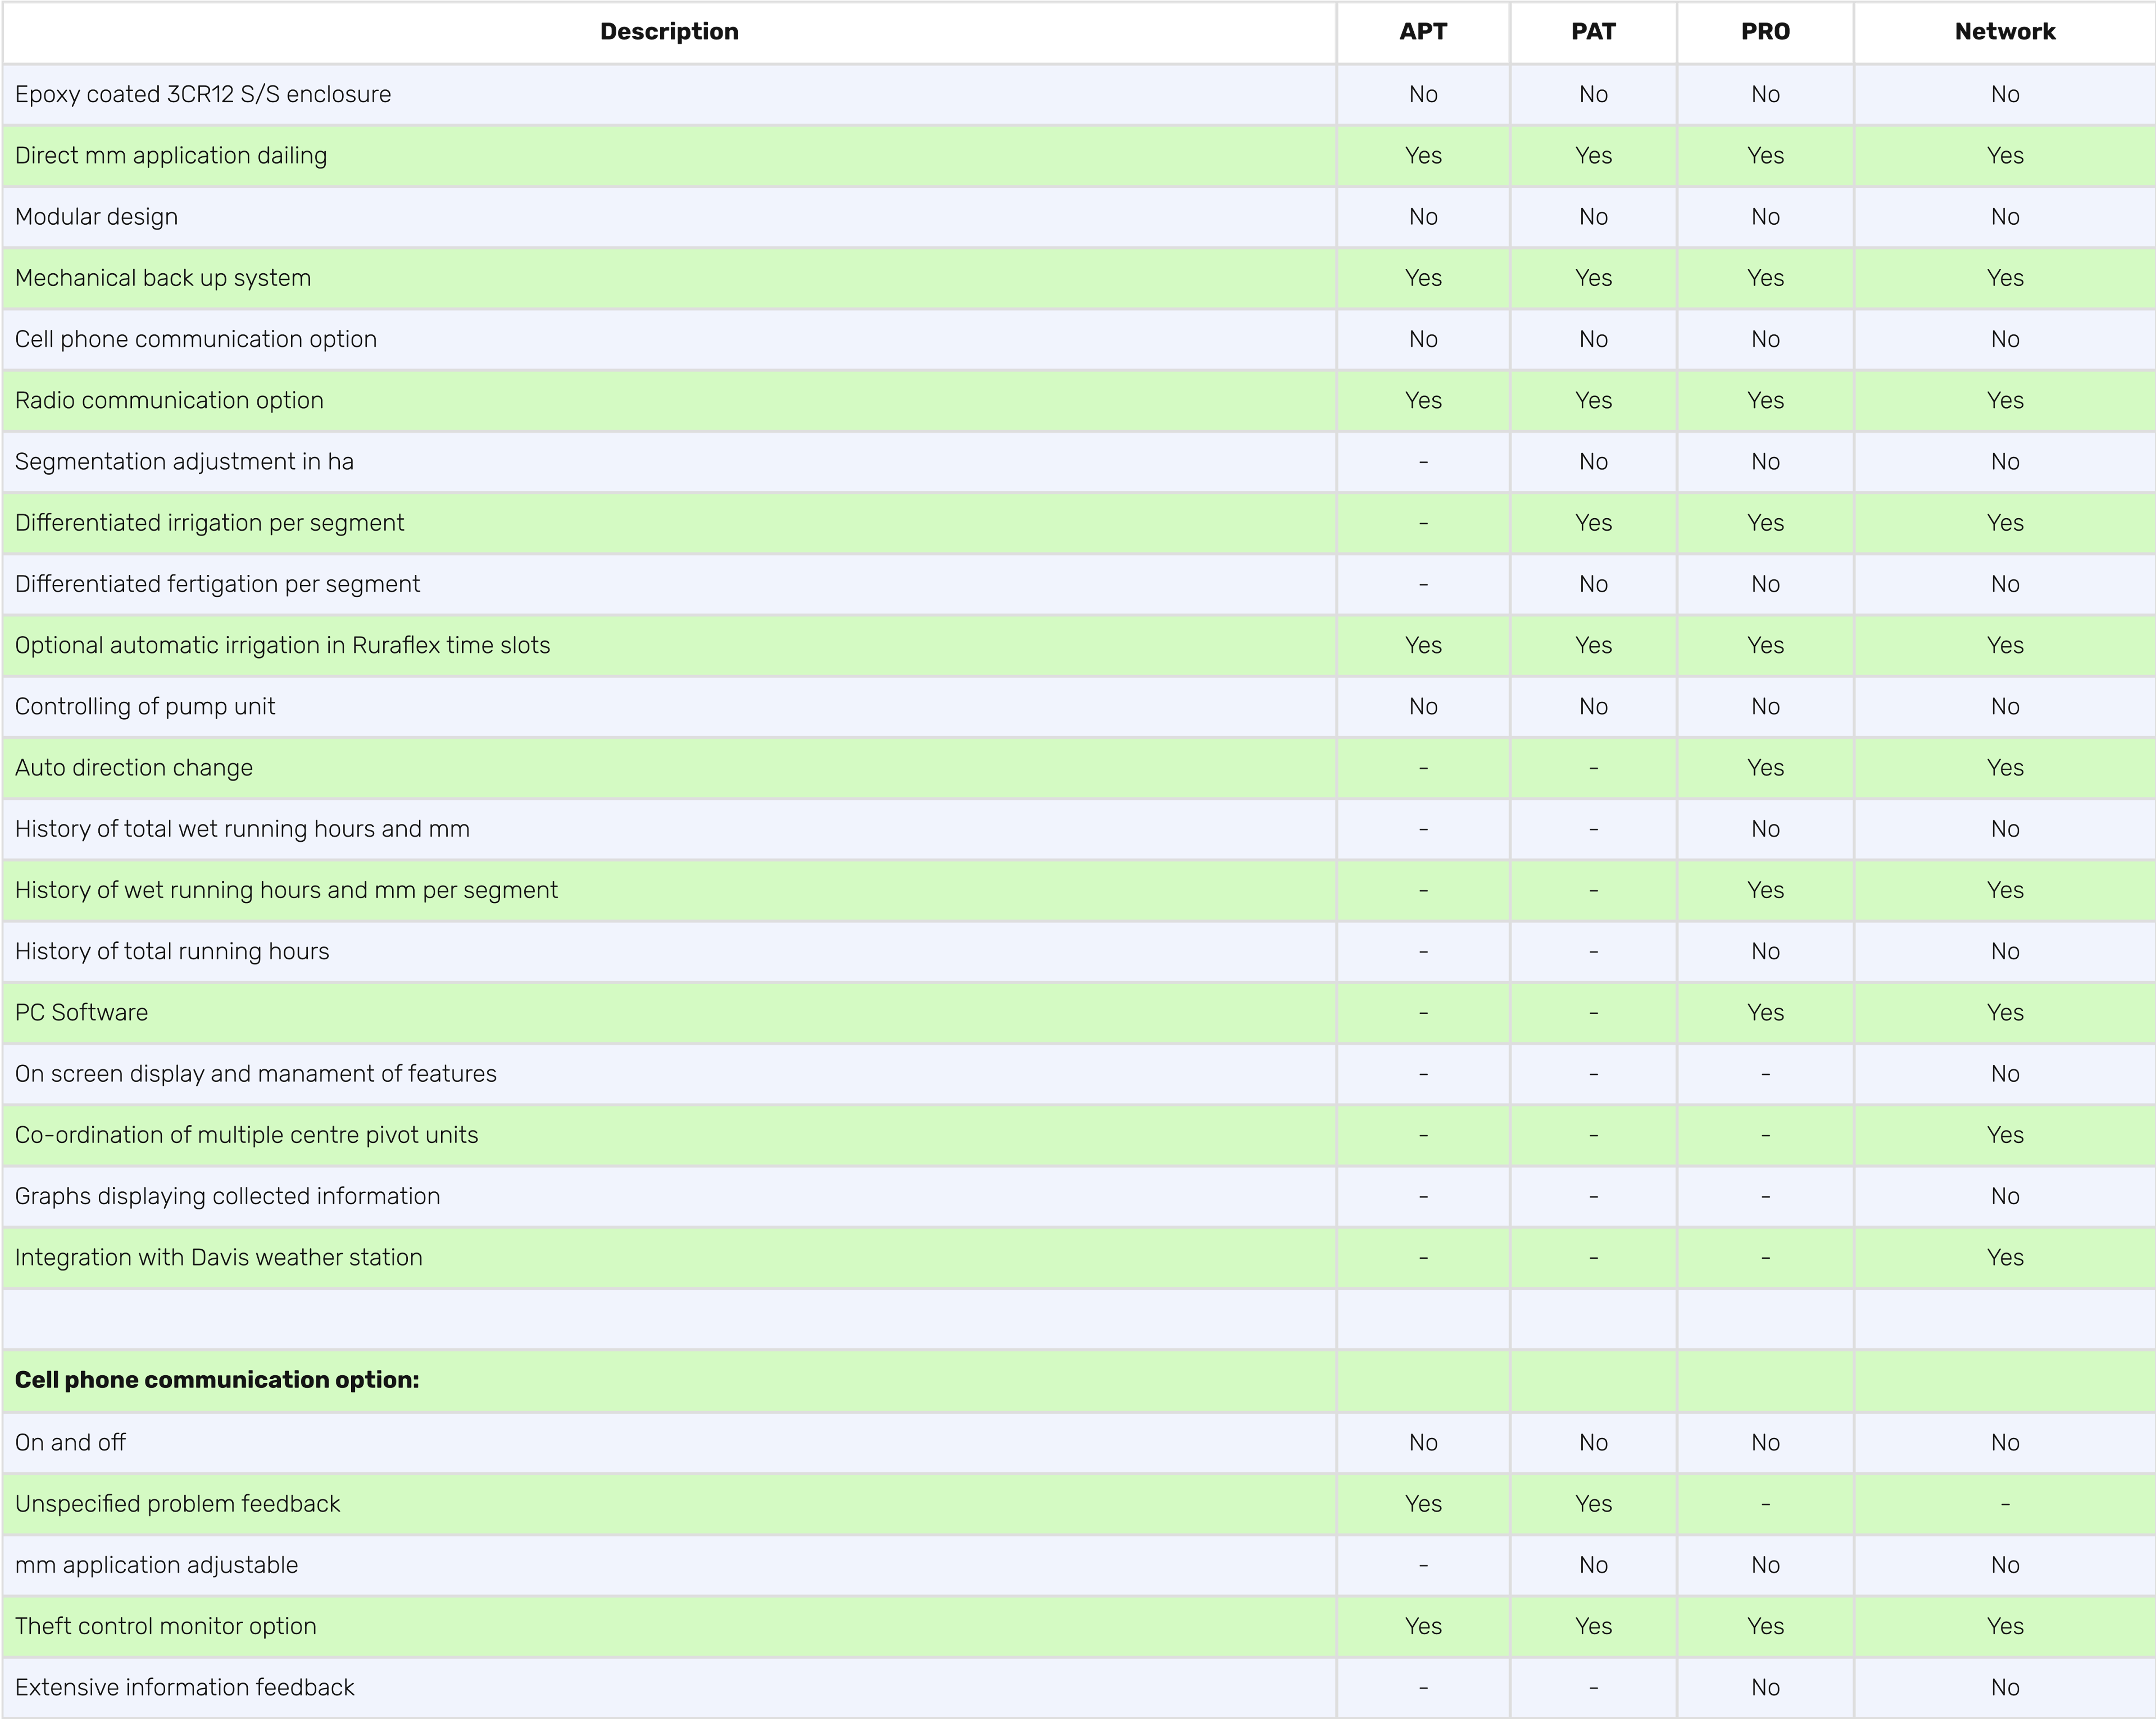Viewport: 2156px width, 1719px height.
Task: Click 'Integration with Davis weather station' label
Action: pyautogui.click(x=219, y=1257)
